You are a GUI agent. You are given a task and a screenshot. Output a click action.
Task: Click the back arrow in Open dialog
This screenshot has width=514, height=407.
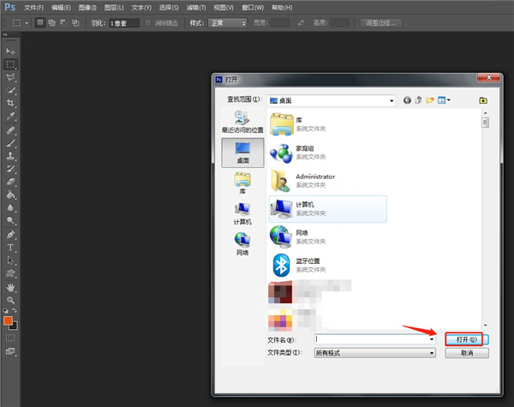pos(407,100)
